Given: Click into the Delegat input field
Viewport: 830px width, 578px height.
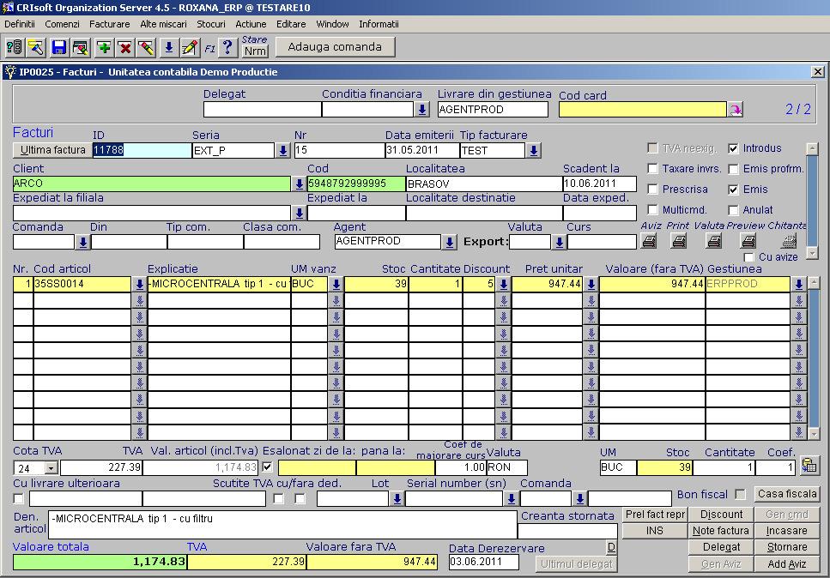Looking at the screenshot, I should (262, 110).
